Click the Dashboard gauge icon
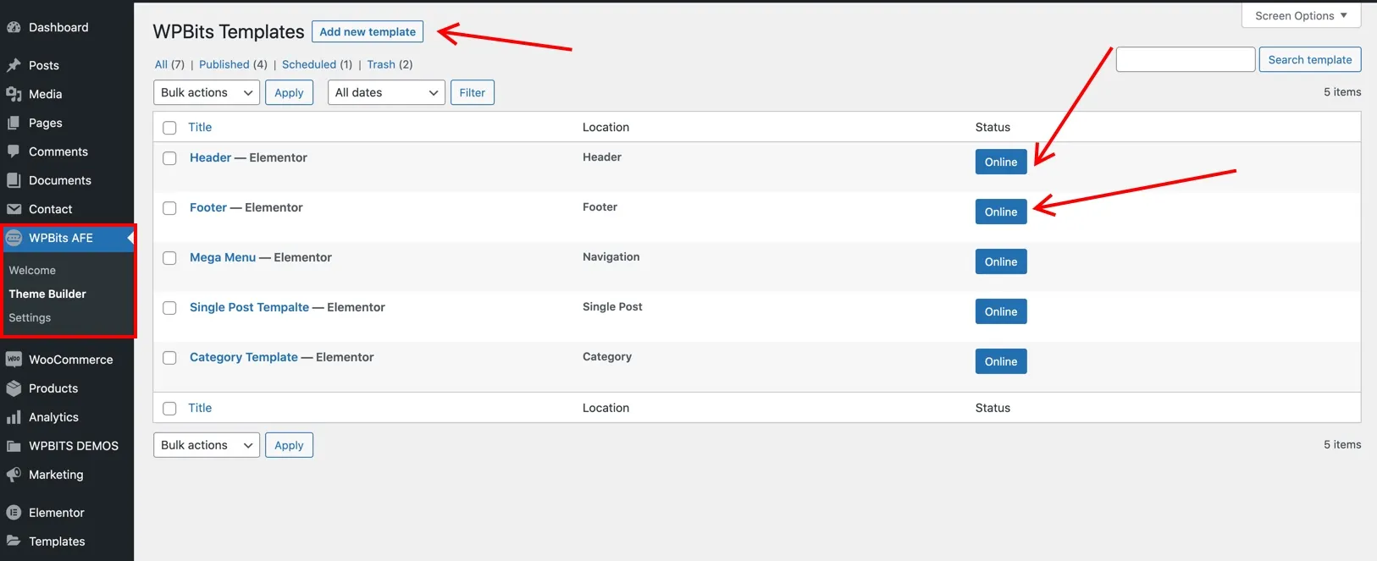The height and width of the screenshot is (561, 1377). click(x=14, y=27)
